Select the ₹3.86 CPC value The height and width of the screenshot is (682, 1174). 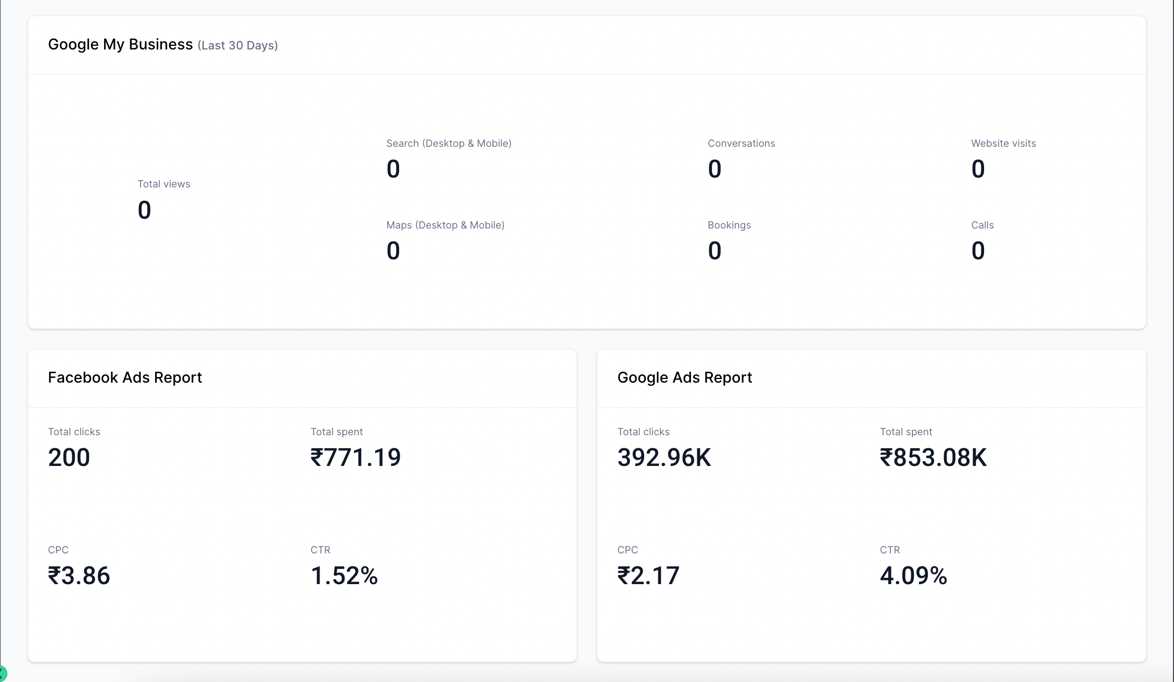pyautogui.click(x=79, y=576)
